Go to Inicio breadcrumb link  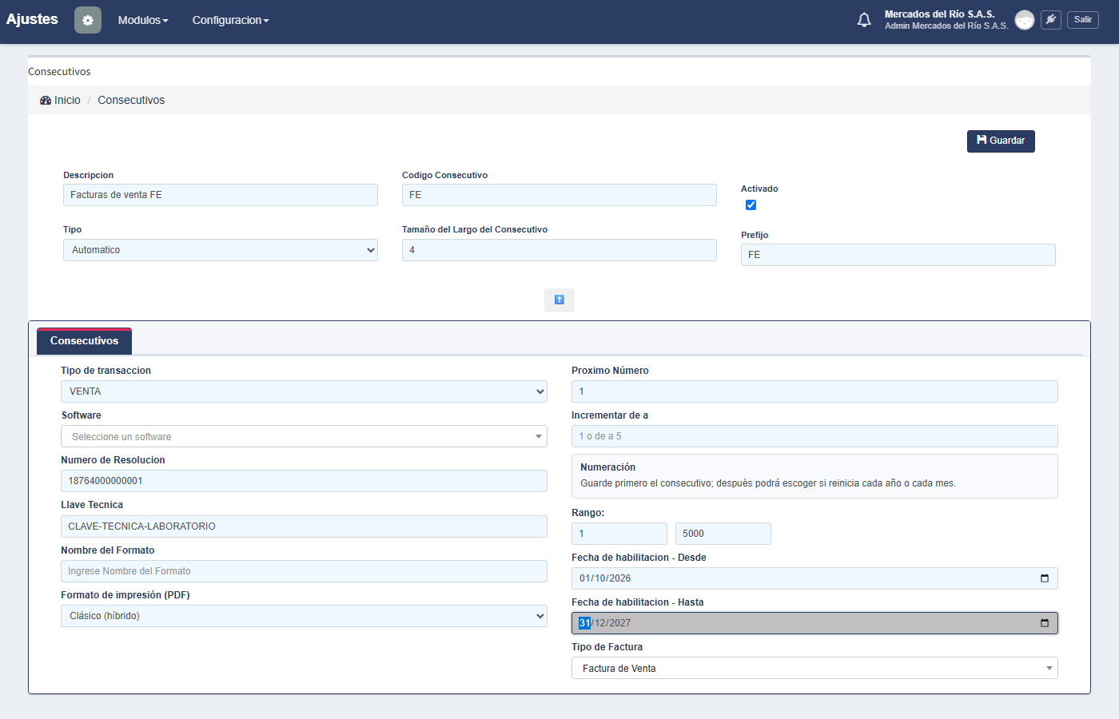(x=67, y=100)
